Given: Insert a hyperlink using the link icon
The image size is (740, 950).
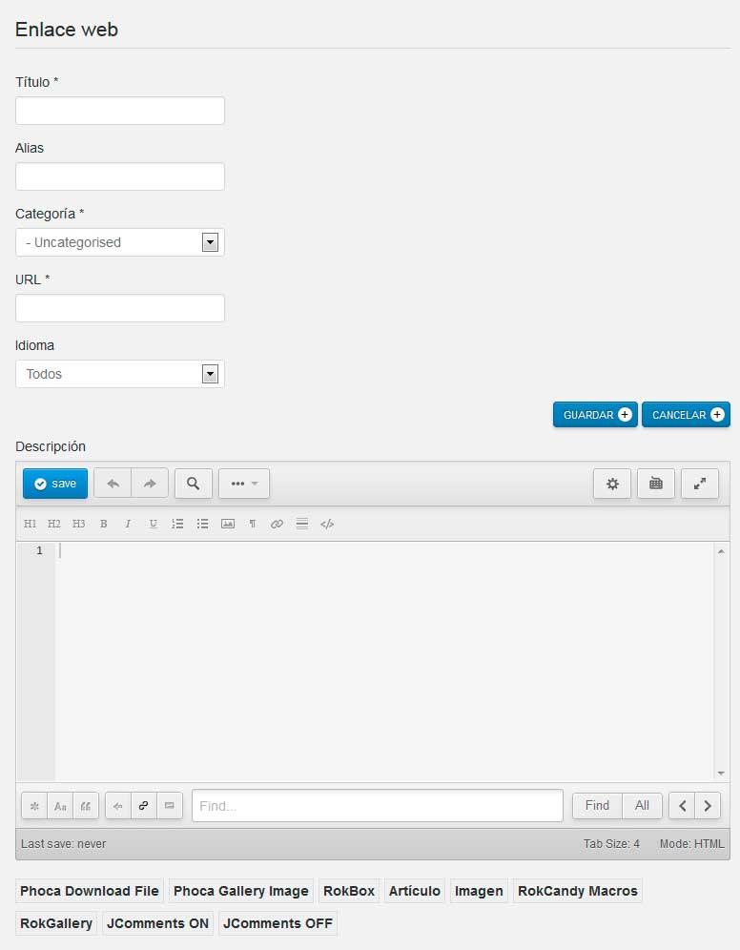Looking at the screenshot, I should [277, 524].
